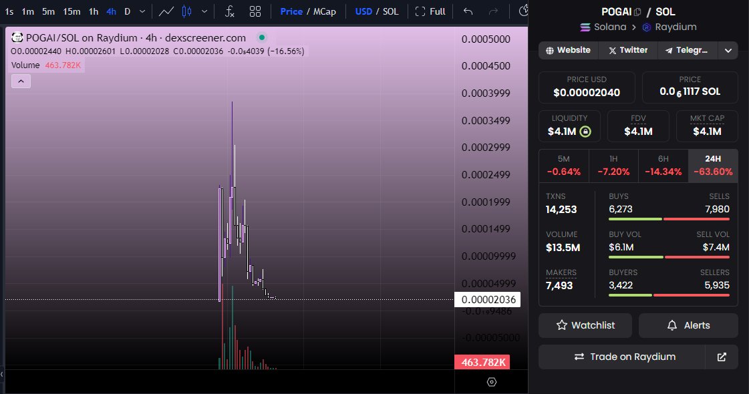Open the chart layout grid icon
This screenshot has height=394, width=749.
(255, 11)
